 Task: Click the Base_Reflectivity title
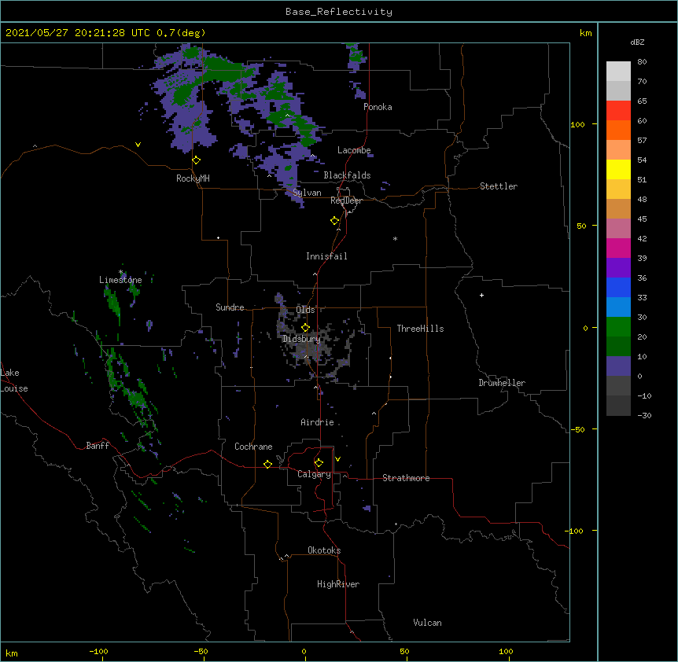[x=339, y=12]
